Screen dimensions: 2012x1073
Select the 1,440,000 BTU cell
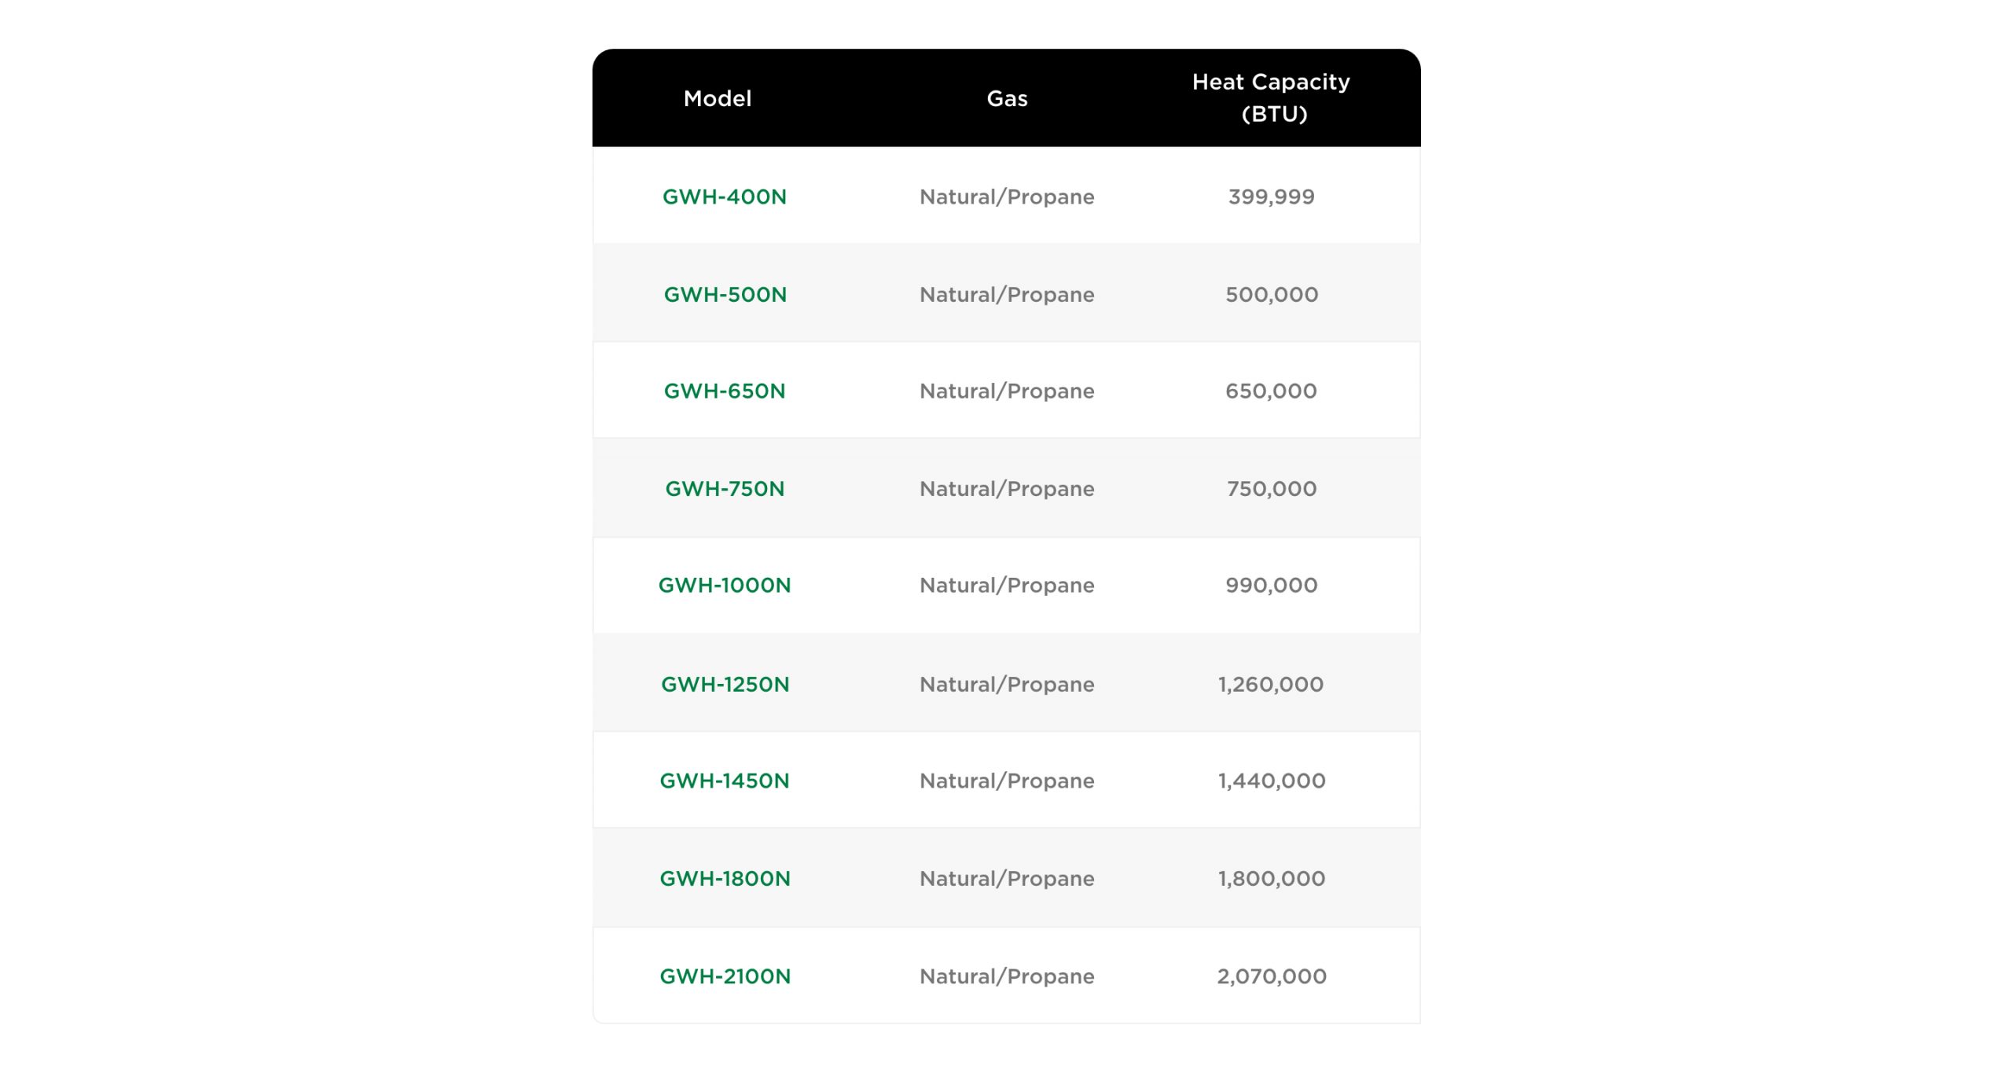point(1271,781)
